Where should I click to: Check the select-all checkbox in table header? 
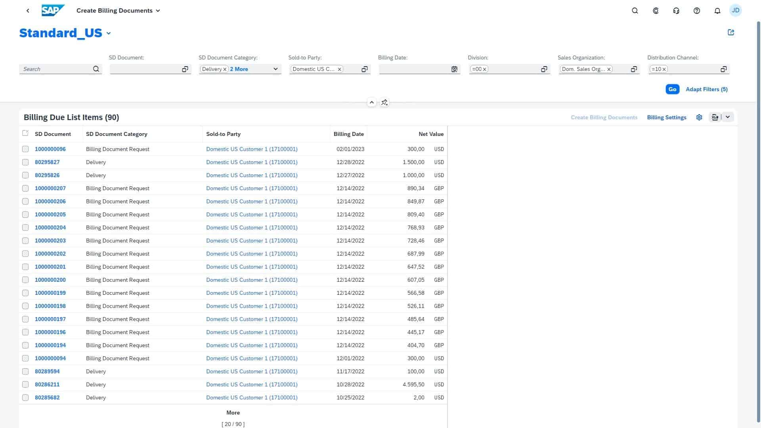tap(25, 133)
